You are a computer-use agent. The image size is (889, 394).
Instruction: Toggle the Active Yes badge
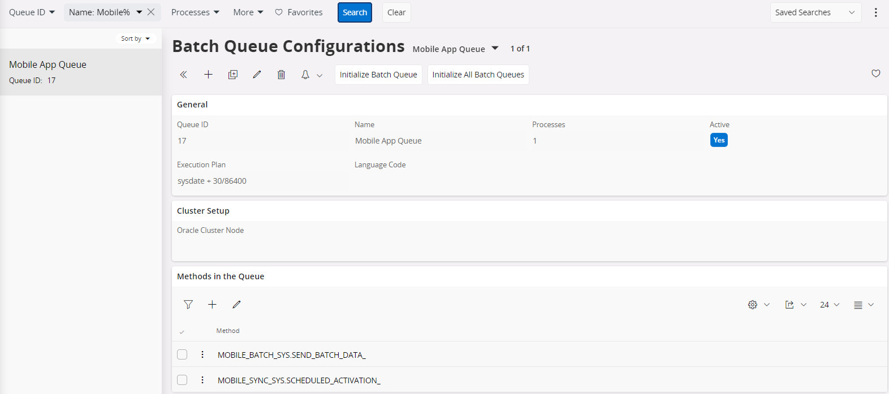[719, 140]
